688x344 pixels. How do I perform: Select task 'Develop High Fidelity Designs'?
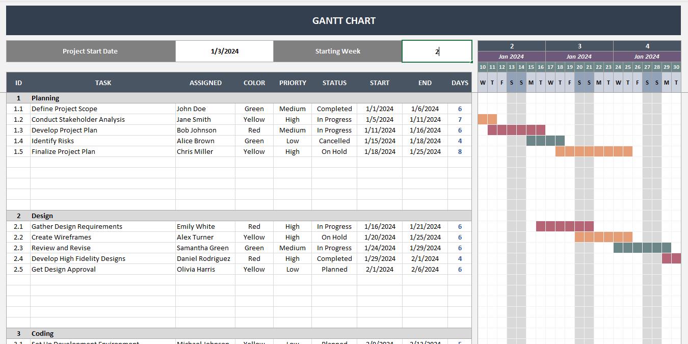click(x=103, y=258)
